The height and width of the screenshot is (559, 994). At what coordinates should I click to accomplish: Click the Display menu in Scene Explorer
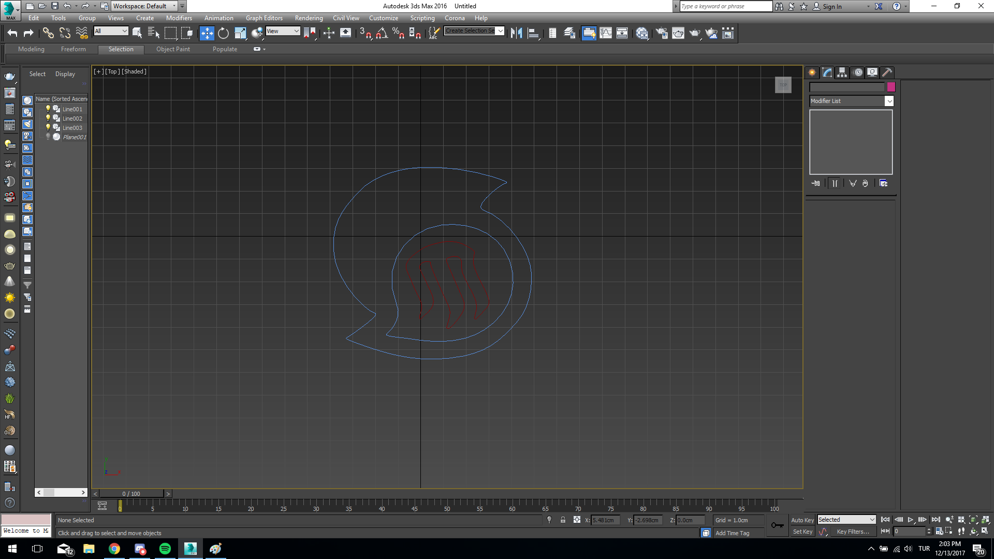65,74
